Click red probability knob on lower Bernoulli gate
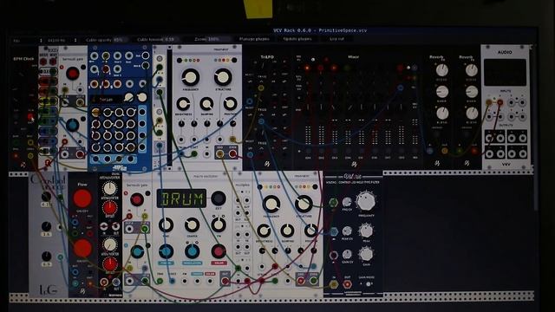The height and width of the screenshot is (312, 555). point(137,200)
